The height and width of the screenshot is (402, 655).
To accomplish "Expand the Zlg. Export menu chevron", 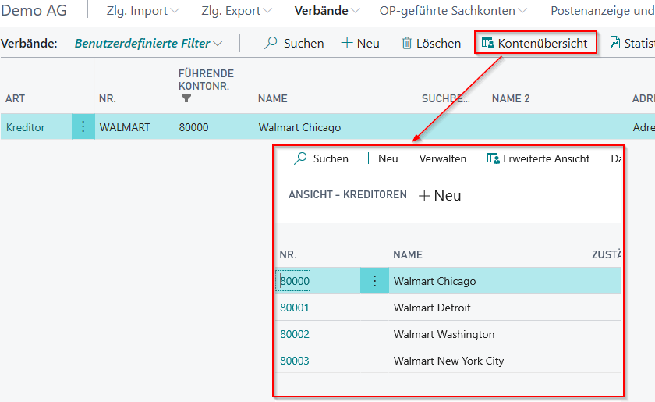I will point(267,11).
